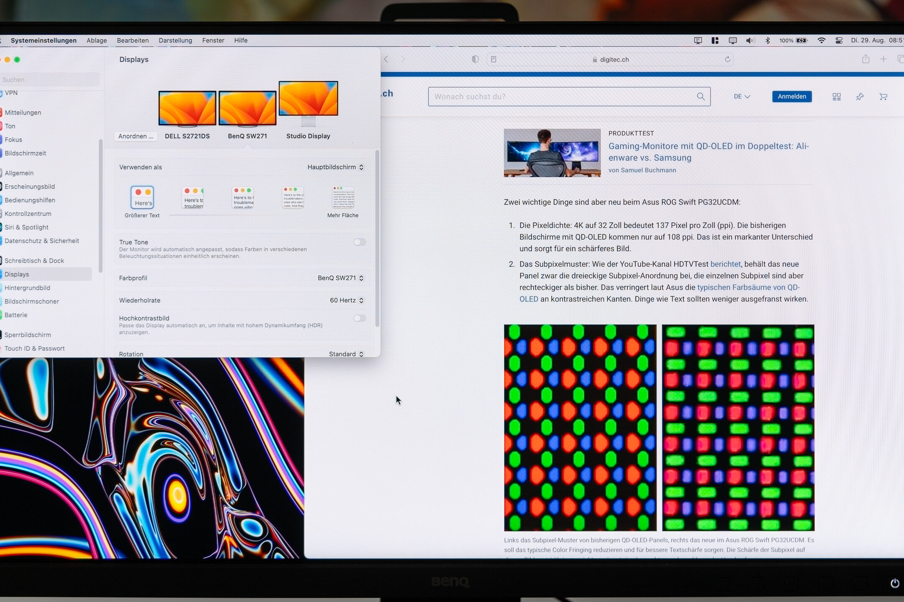Select the DELL S2721DS display thumbnail

(187, 108)
